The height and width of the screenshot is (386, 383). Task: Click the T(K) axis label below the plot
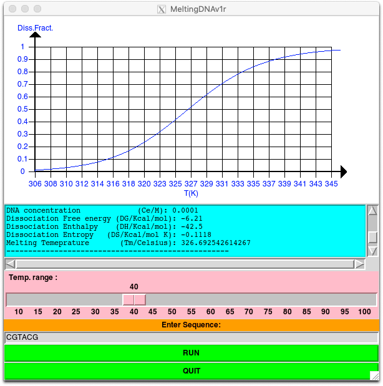pos(191,193)
